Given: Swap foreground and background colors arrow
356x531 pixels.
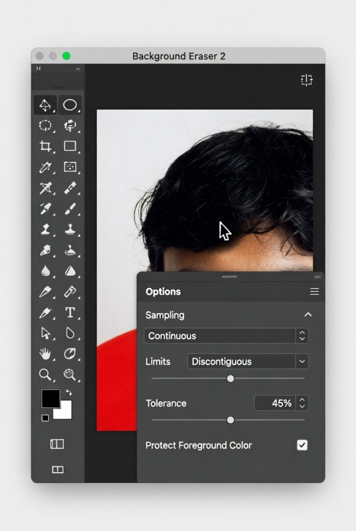Looking at the screenshot, I should coord(69,393).
